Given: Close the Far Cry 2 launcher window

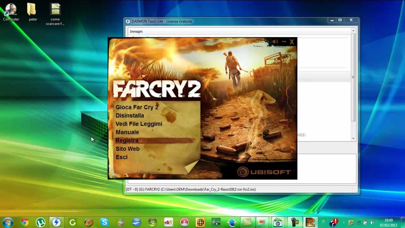Looking at the screenshot, I should tap(292, 41).
